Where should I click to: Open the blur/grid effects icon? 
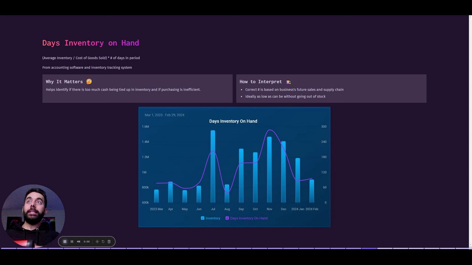click(x=97, y=241)
